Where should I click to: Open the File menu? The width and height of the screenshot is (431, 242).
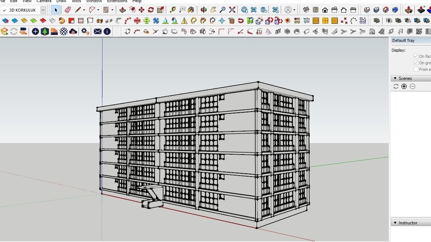coord(3,1)
